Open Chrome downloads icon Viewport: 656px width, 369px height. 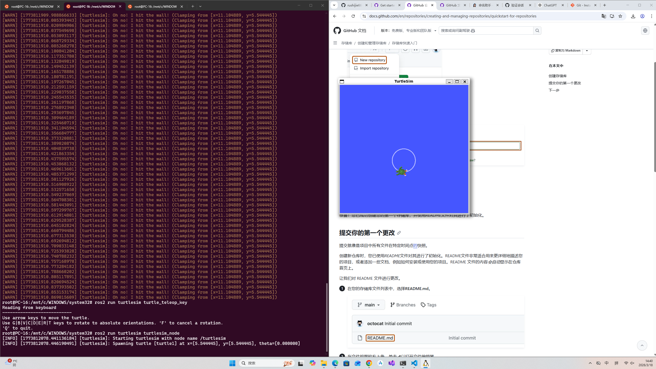[633, 16]
